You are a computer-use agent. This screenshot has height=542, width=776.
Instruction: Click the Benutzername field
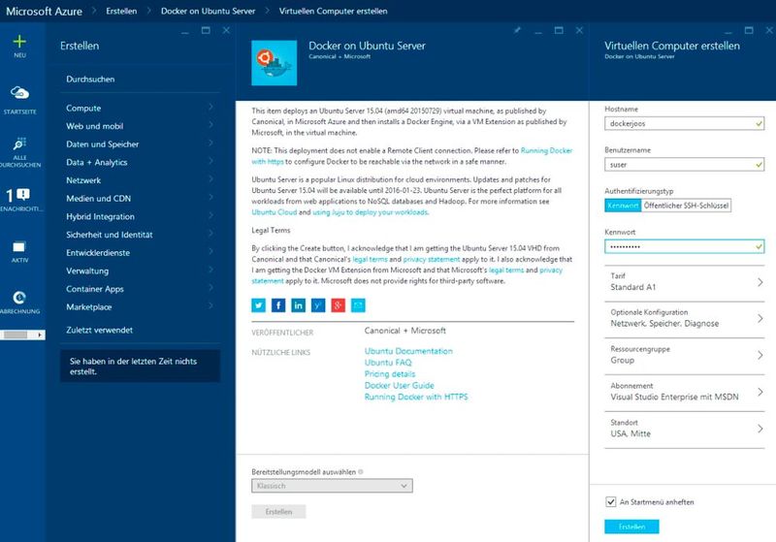[x=685, y=165]
